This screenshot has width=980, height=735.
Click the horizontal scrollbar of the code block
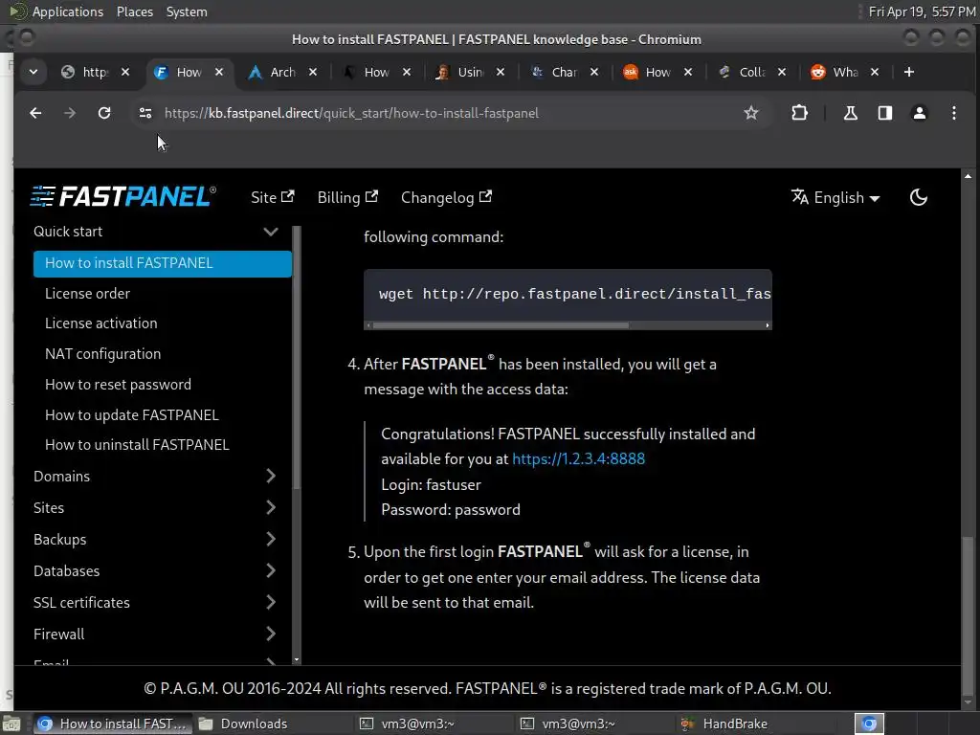pos(501,325)
